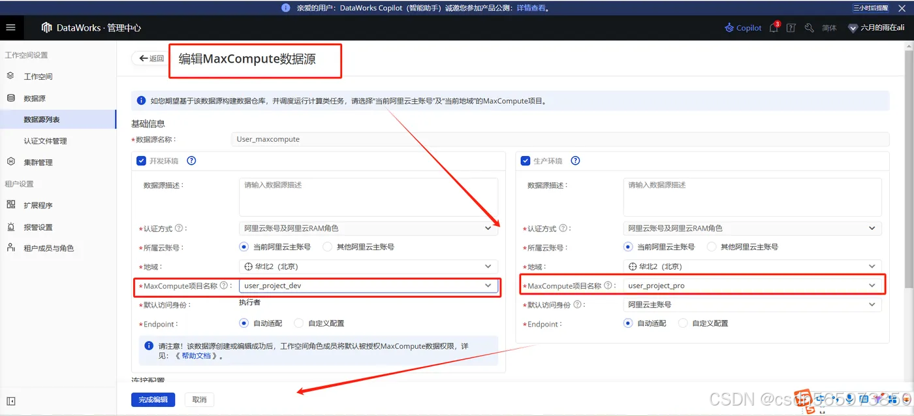The width and height of the screenshot is (914, 416).
Task: View notifications via the bell icon
Action: [773, 27]
